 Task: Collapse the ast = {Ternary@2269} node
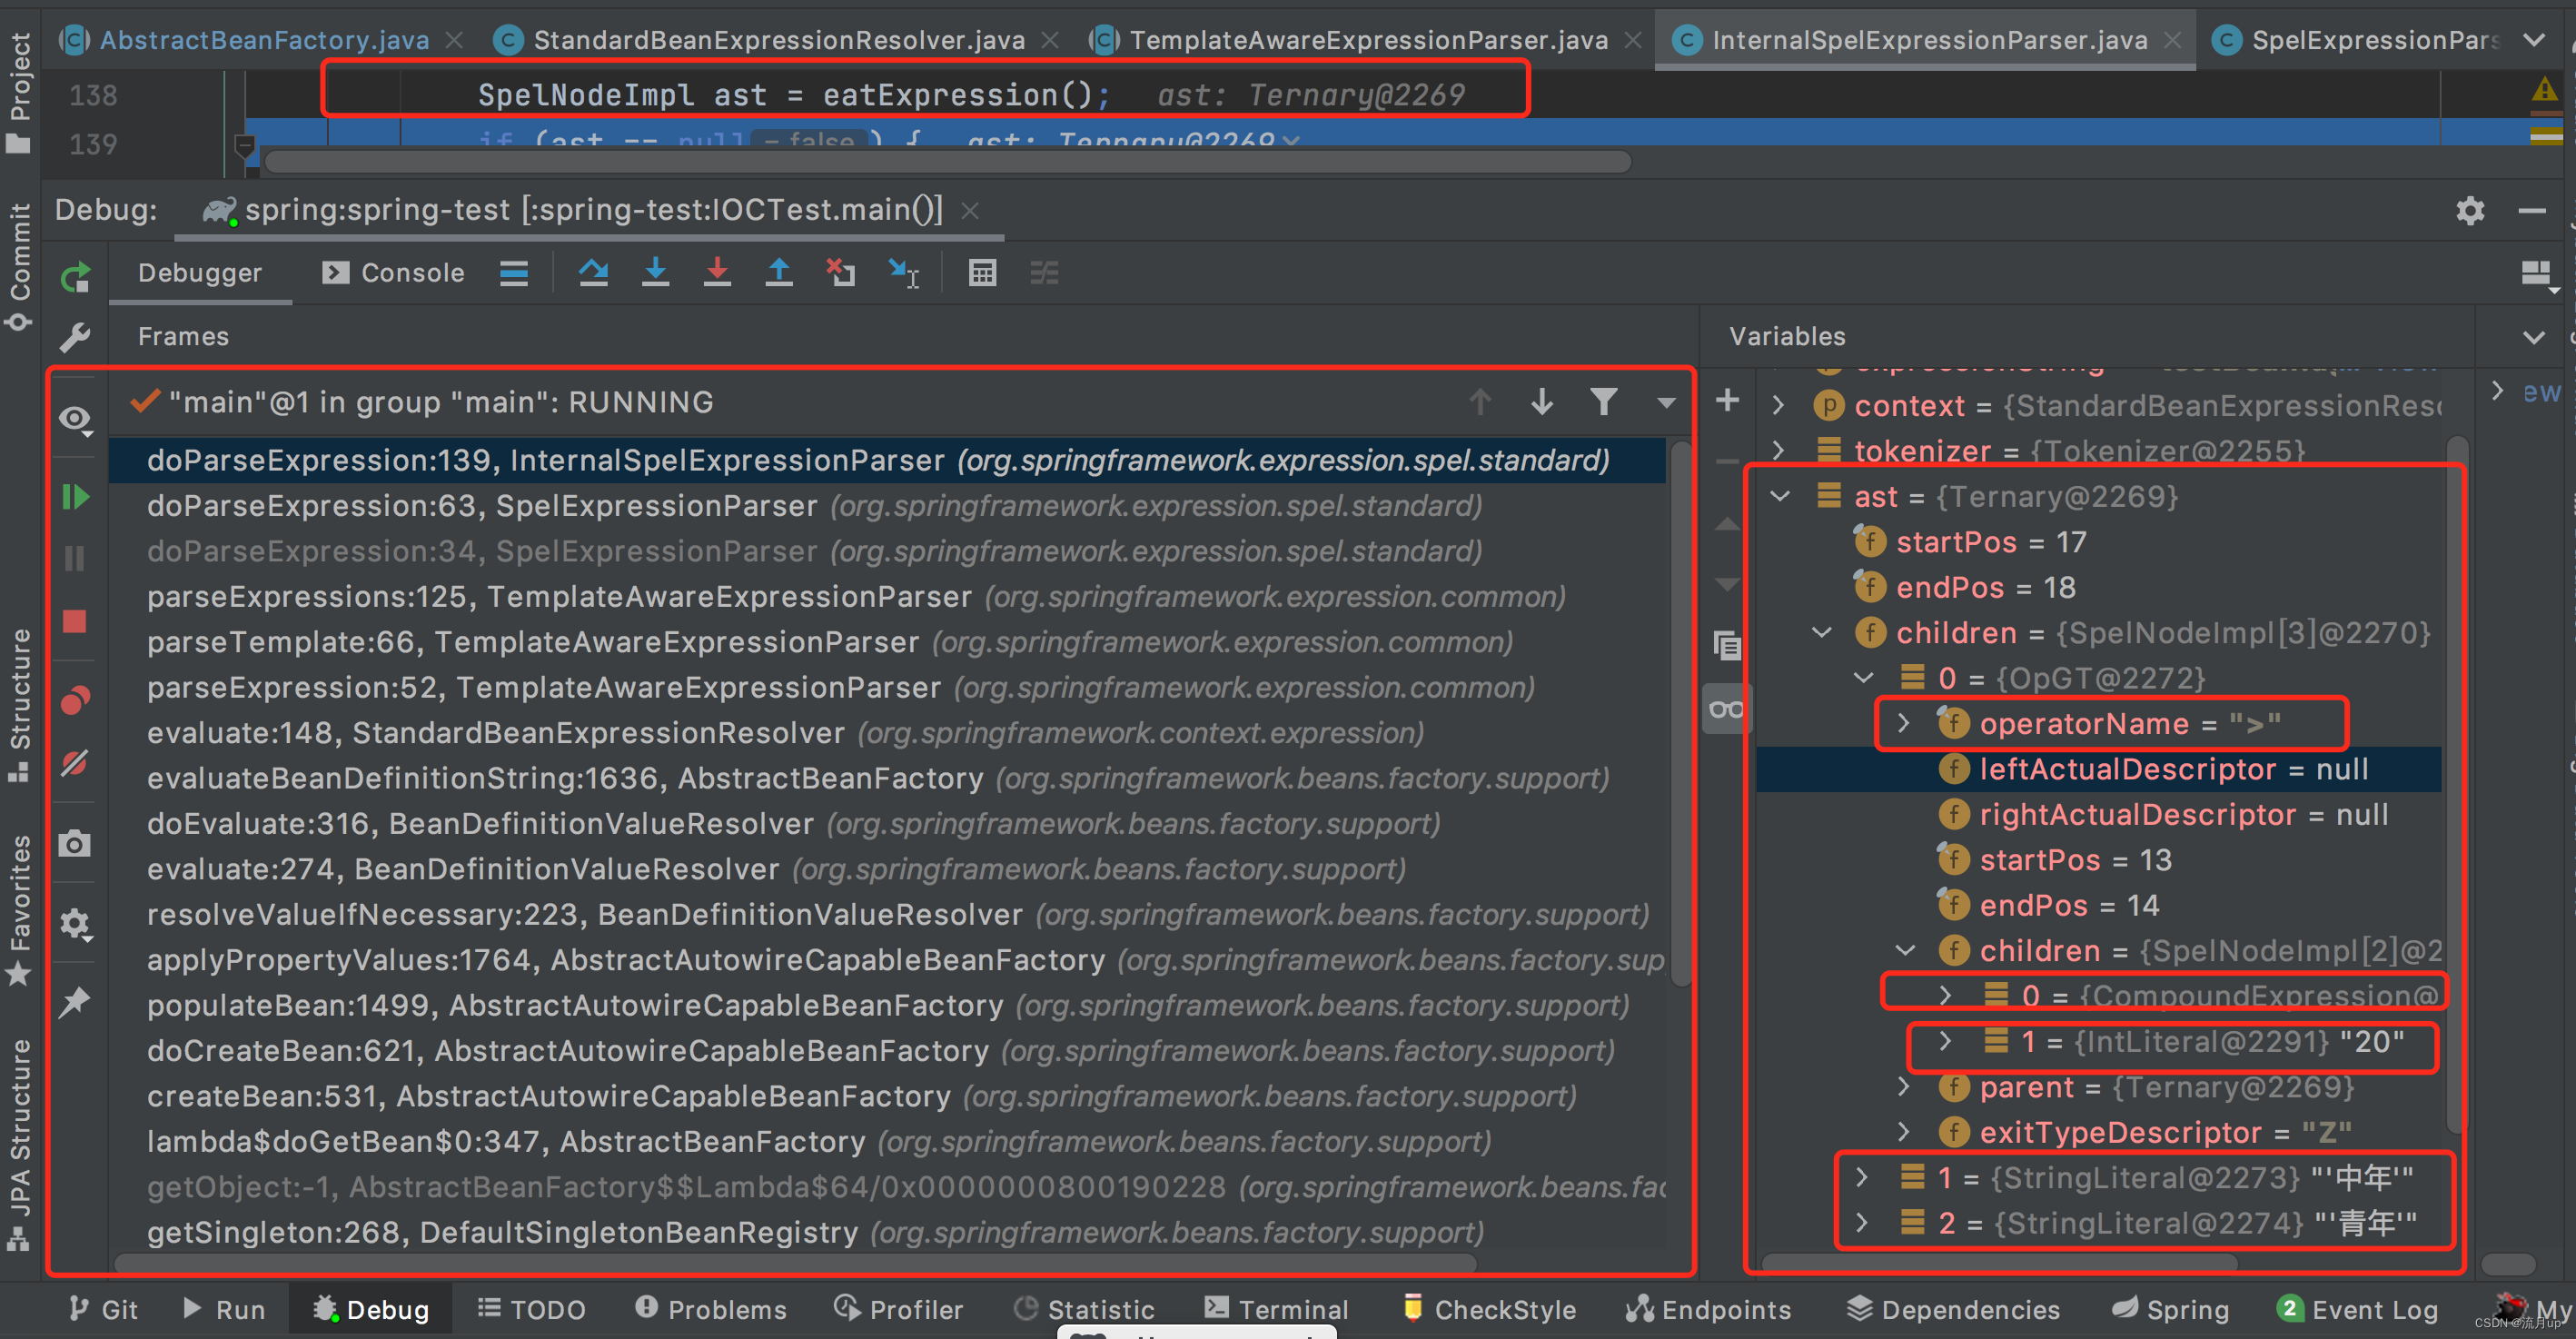(1780, 497)
